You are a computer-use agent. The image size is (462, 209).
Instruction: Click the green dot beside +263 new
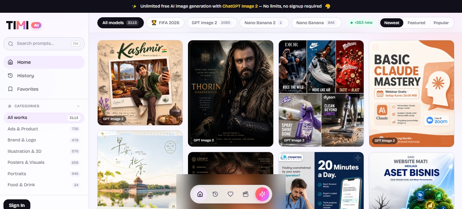352,23
